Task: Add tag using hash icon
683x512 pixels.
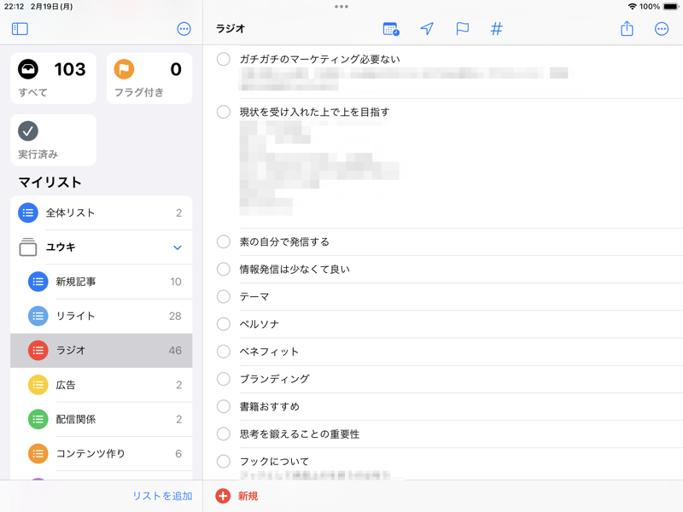Action: pos(497,29)
